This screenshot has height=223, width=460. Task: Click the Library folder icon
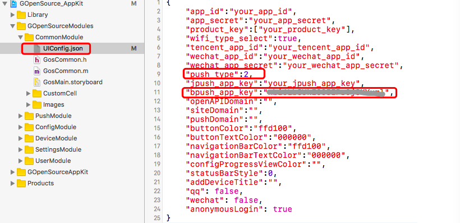click(x=21, y=15)
